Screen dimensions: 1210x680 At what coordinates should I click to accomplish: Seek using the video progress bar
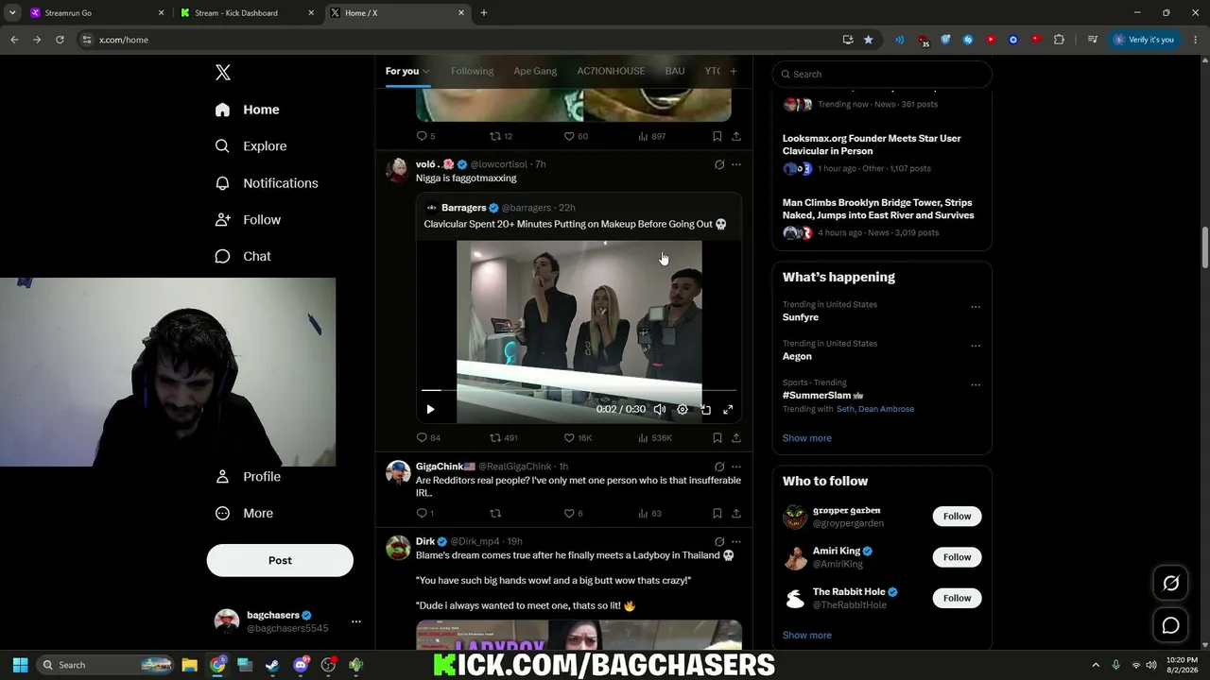(579, 390)
